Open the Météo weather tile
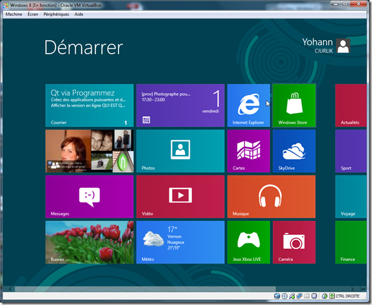 coord(180,242)
